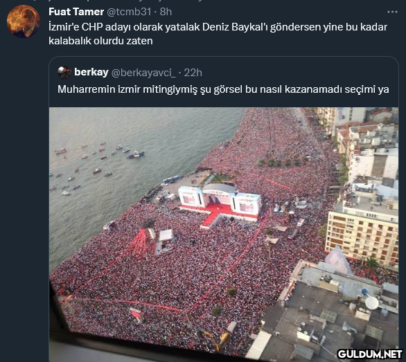Screen dimensions: 406x362
Task: Visit the @tcmb31 handle
Action: [x=129, y=12]
